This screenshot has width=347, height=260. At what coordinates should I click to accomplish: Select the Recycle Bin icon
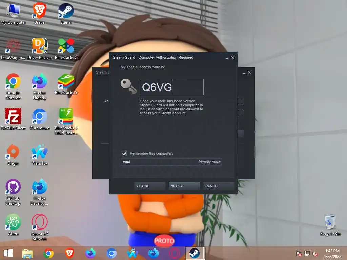click(330, 225)
